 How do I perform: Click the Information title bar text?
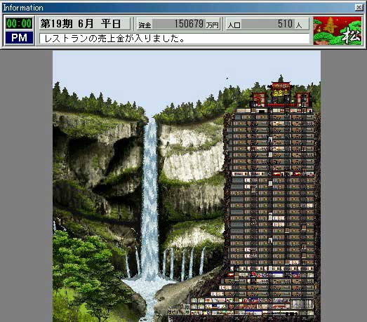23,8
